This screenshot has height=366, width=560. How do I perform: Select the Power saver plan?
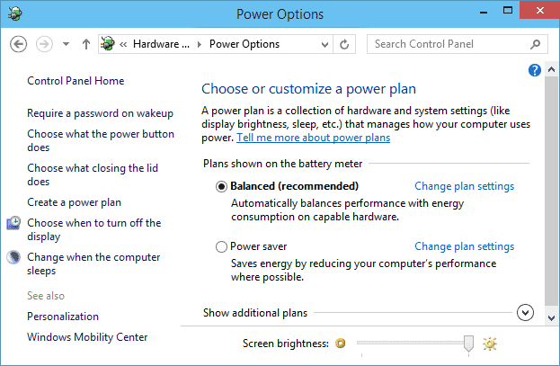pos(221,246)
